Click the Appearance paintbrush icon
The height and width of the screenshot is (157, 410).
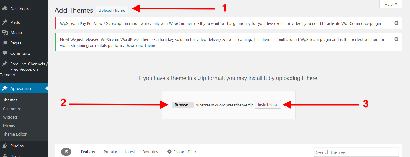click(x=5, y=88)
